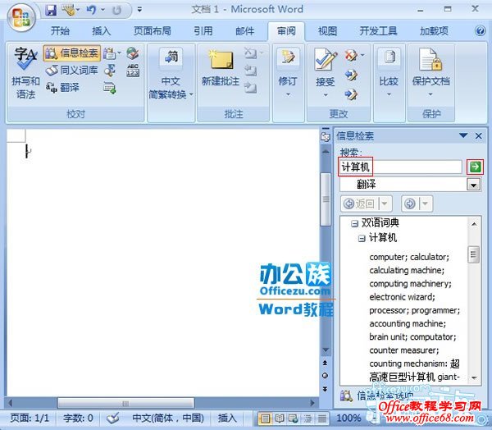Viewport: 492px width, 430px height.
Task: Click the forward navigation button
Action: (x=410, y=204)
